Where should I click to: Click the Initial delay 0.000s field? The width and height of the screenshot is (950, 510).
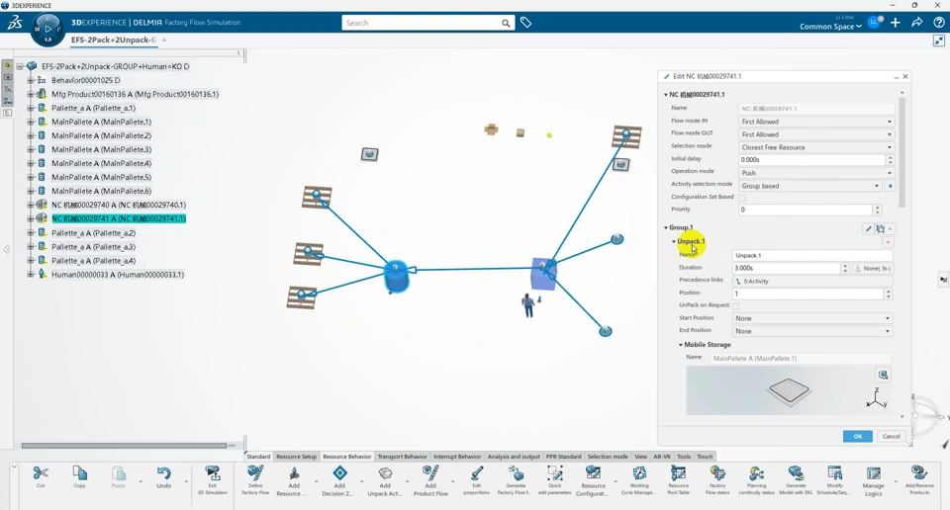coord(811,160)
